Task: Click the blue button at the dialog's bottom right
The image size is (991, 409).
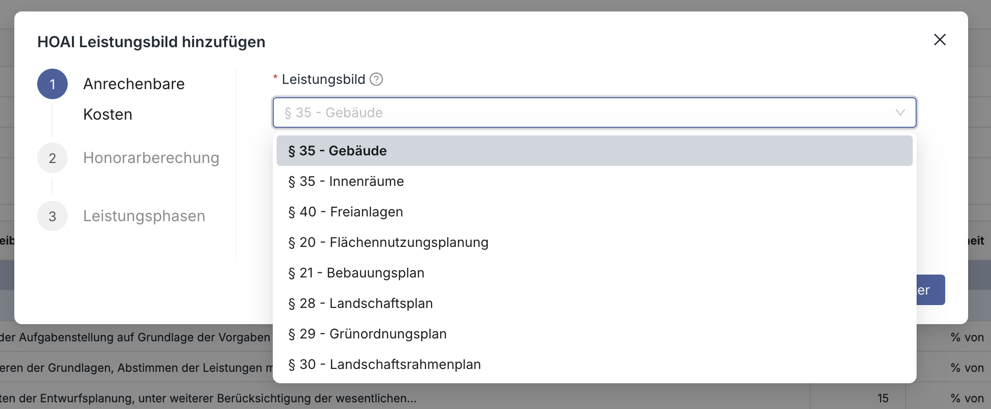Action: [930, 290]
